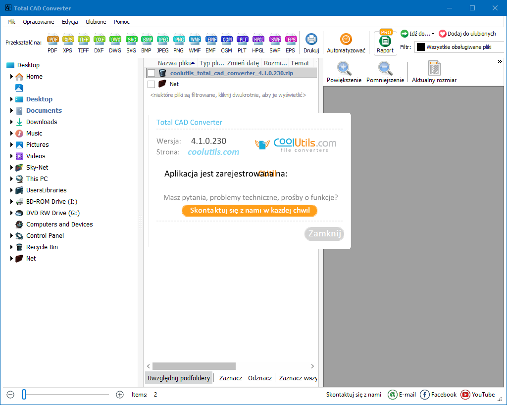This screenshot has width=507, height=405.
Task: Select TIFF conversion icon
Action: [83, 40]
